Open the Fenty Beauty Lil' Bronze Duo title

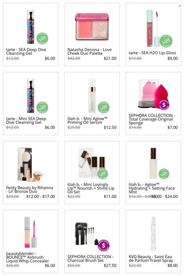(29, 190)
